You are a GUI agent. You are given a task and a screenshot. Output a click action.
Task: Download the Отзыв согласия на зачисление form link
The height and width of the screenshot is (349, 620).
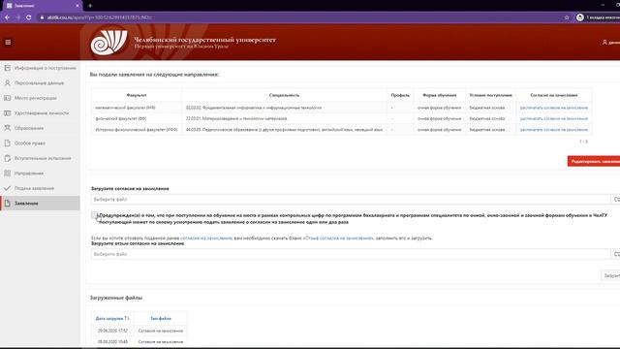tap(338, 238)
